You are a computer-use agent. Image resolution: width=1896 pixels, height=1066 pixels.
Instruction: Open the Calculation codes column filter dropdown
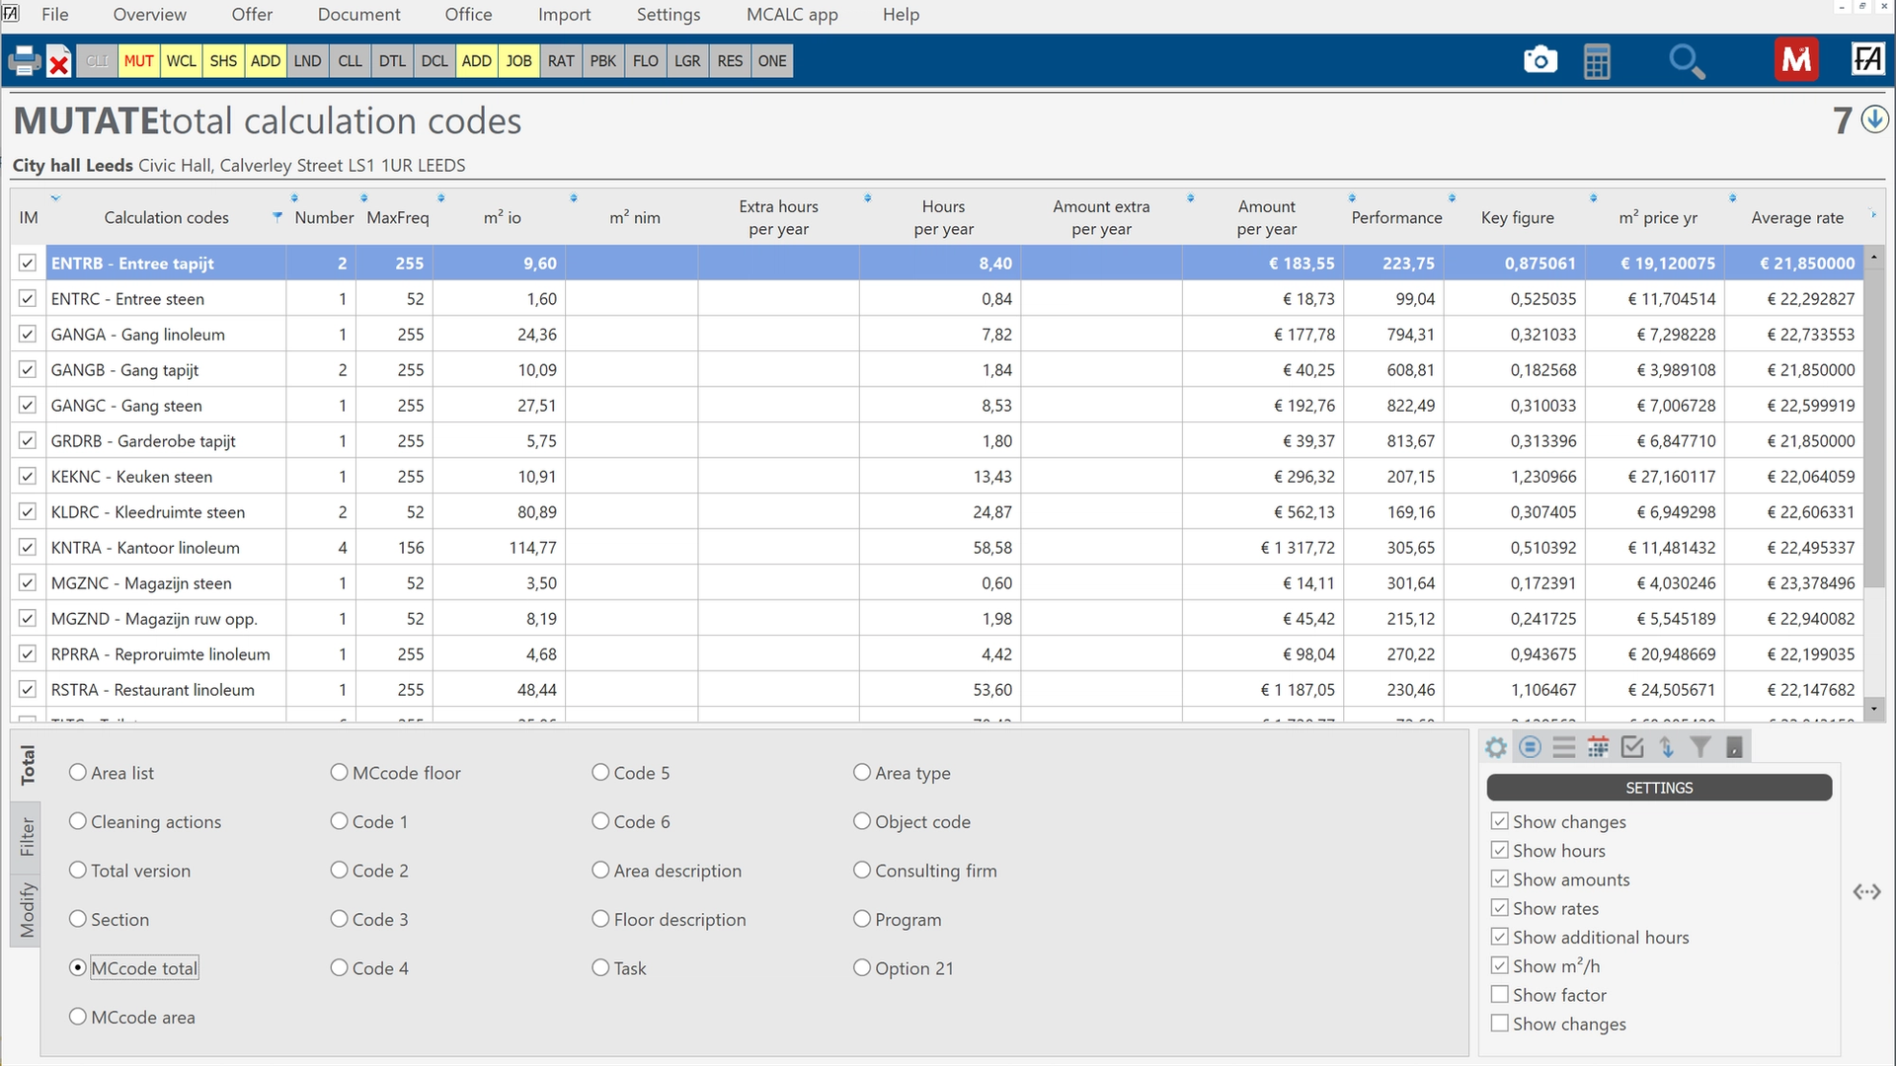[277, 217]
